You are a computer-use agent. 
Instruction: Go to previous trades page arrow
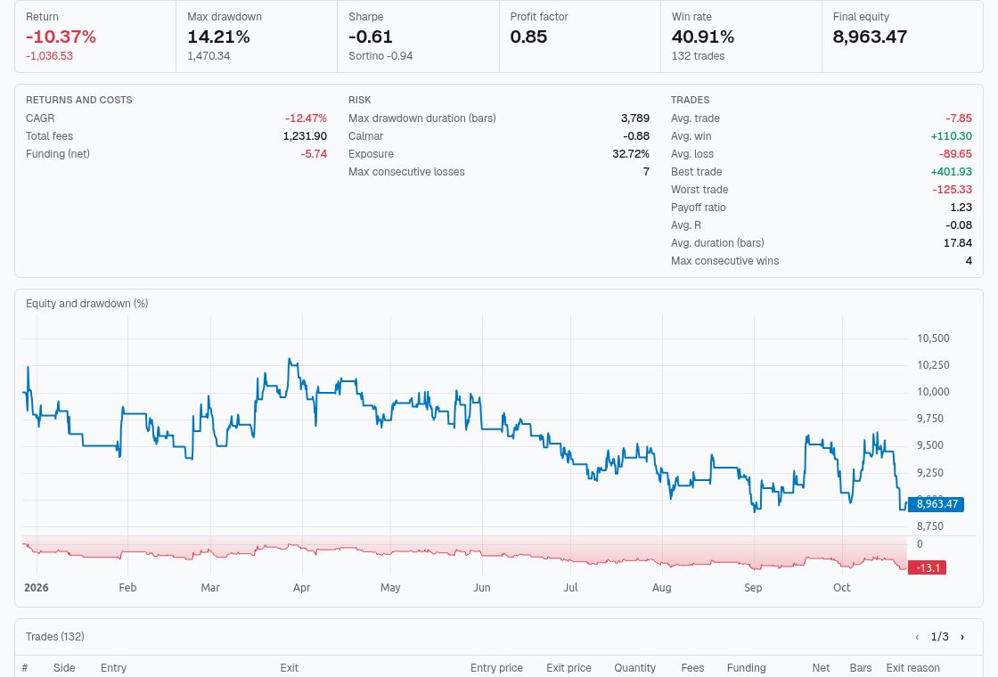[917, 637]
